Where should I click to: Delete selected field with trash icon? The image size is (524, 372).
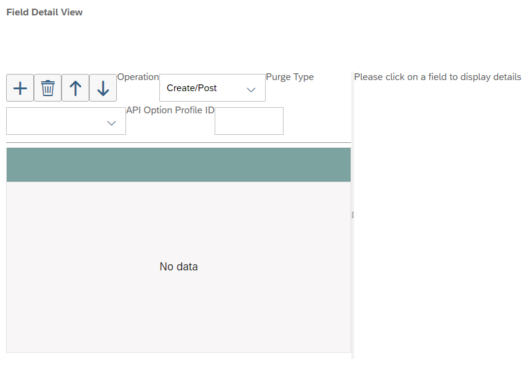[x=48, y=88]
